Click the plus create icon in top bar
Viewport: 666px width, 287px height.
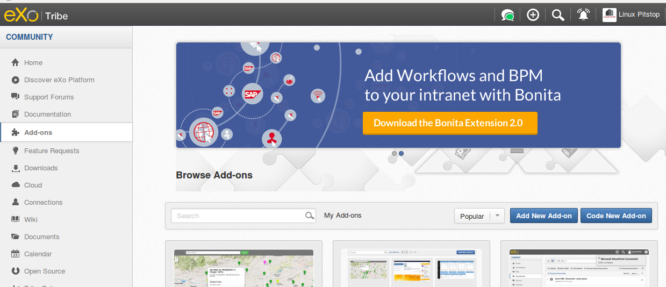[533, 15]
